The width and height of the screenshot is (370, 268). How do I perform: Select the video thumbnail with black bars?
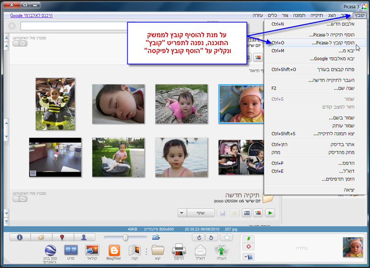coord(55,157)
